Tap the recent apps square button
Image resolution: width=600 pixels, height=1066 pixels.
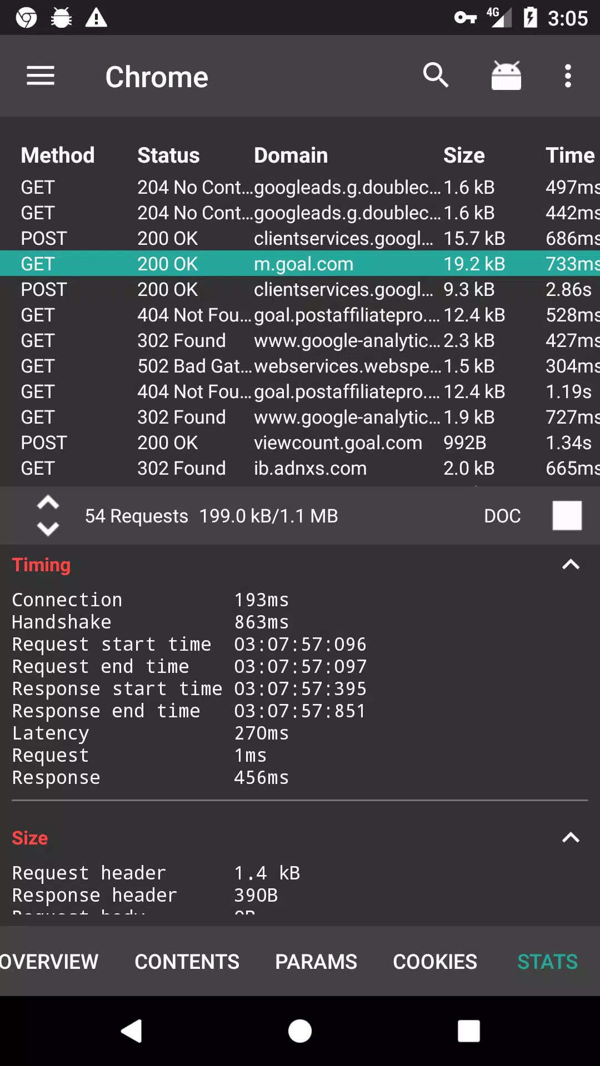[468, 1031]
